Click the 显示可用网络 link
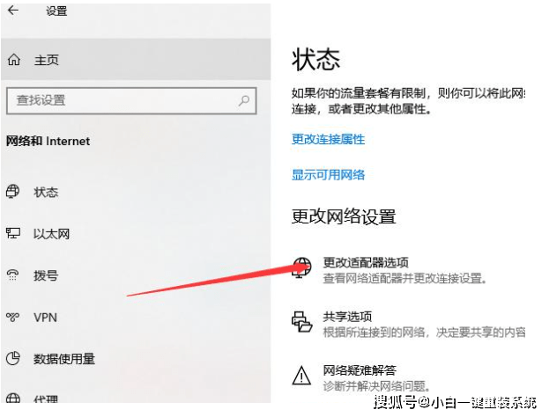This screenshot has height=417, width=549. coord(329,175)
